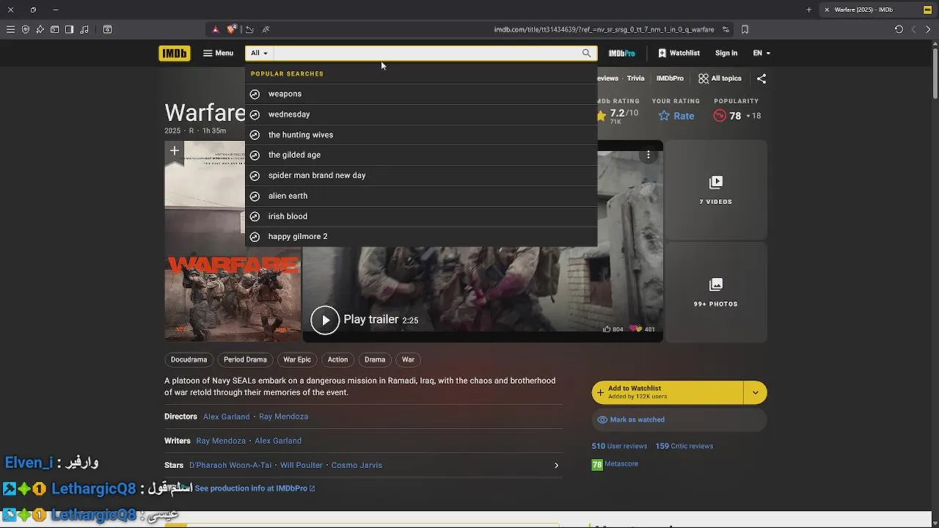Open the Brave wallet toolbar icon

click(54, 29)
